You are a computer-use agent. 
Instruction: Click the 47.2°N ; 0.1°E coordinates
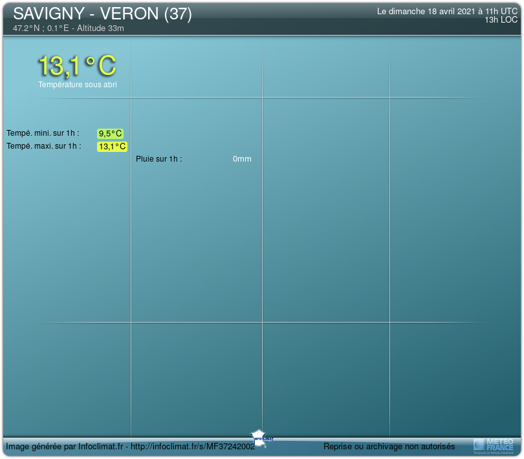pyautogui.click(x=40, y=28)
